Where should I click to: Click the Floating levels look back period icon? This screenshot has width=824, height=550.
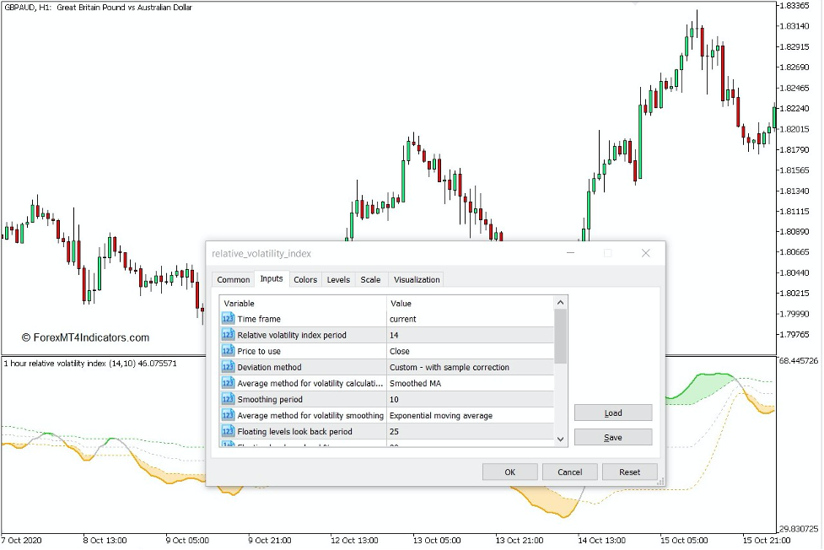tap(228, 431)
